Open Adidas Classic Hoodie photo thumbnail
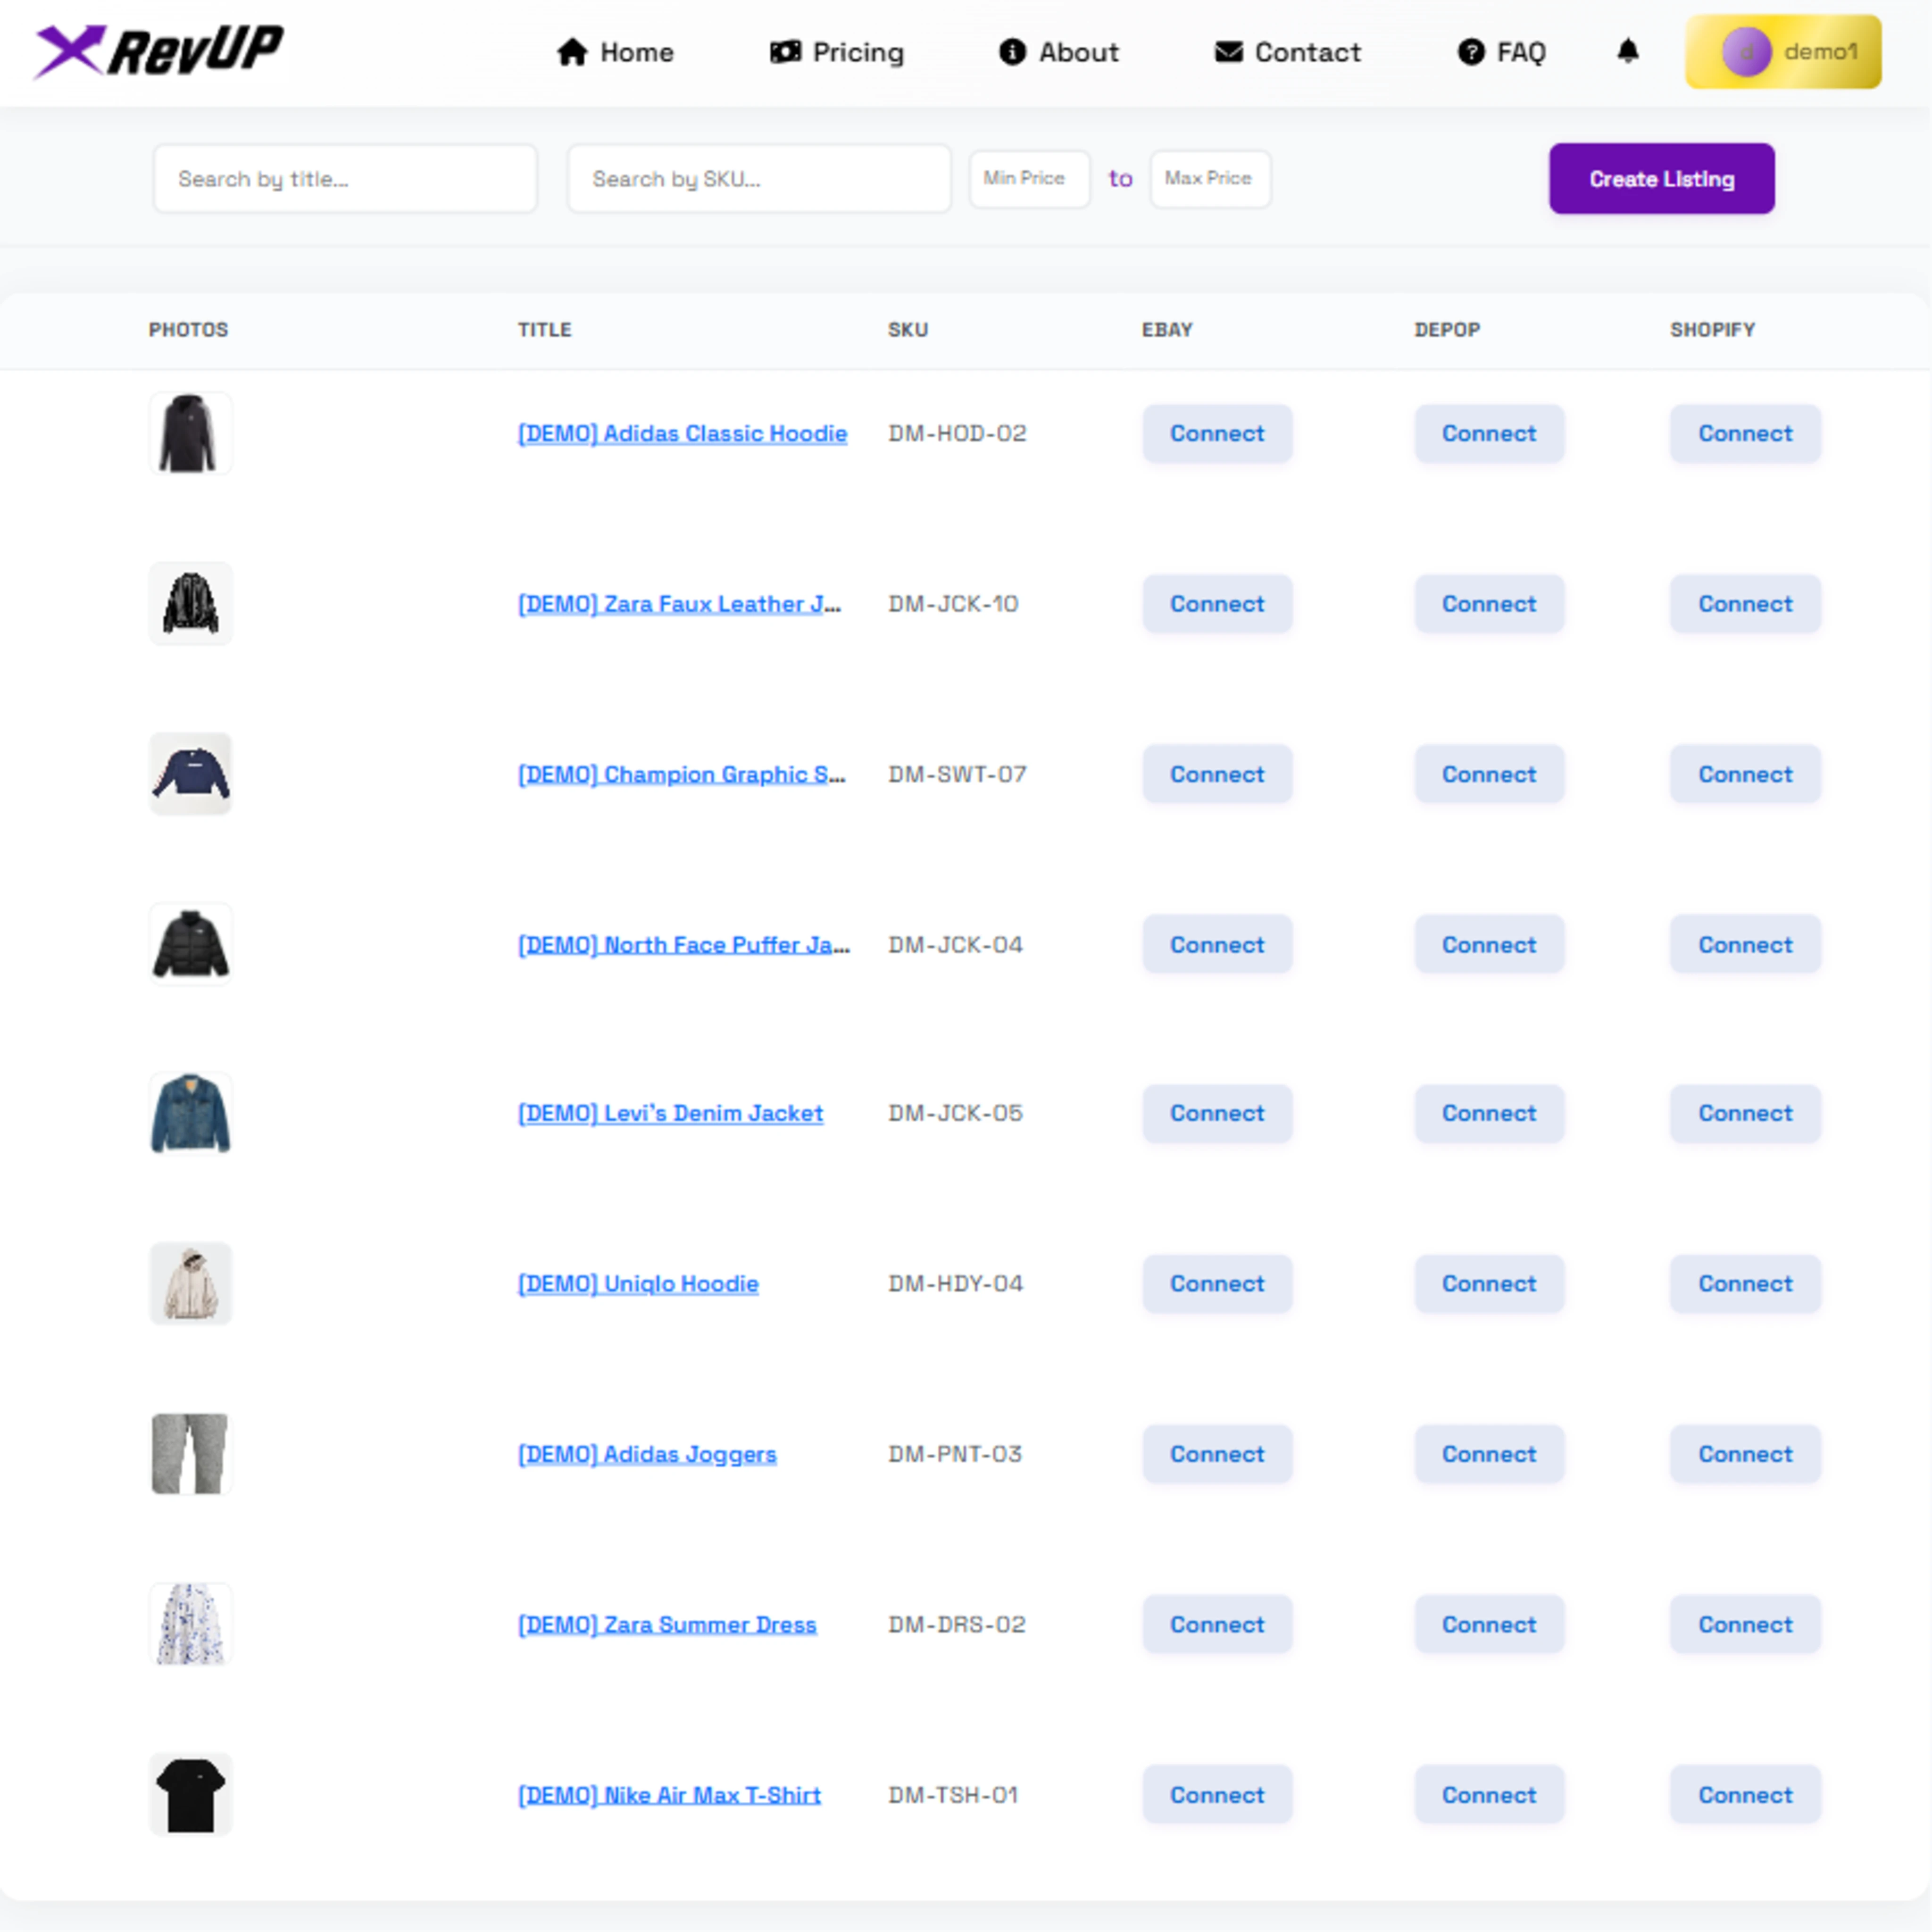This screenshot has height=1932, width=1932. point(190,433)
